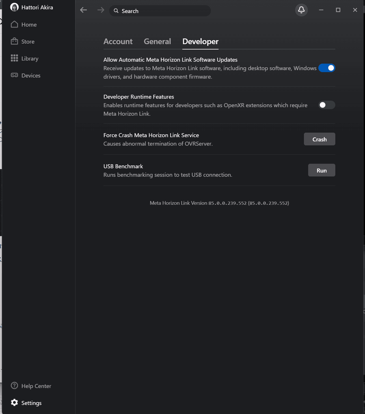Click Hattori Akira profile avatar
This screenshot has height=414, width=365.
point(14,7)
